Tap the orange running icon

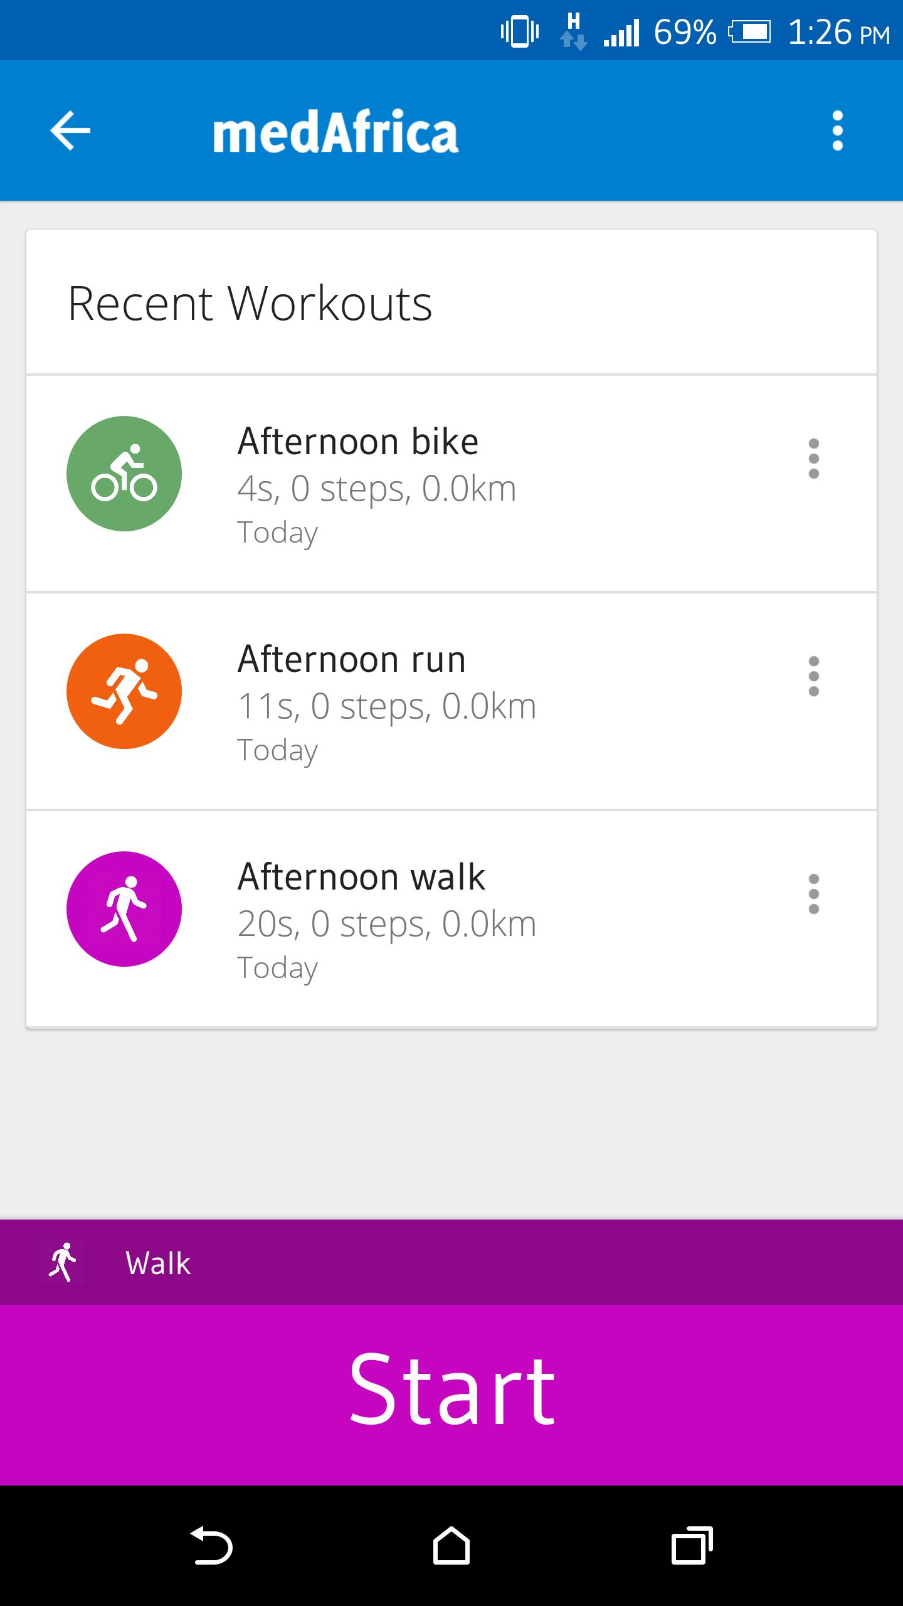pos(124,691)
